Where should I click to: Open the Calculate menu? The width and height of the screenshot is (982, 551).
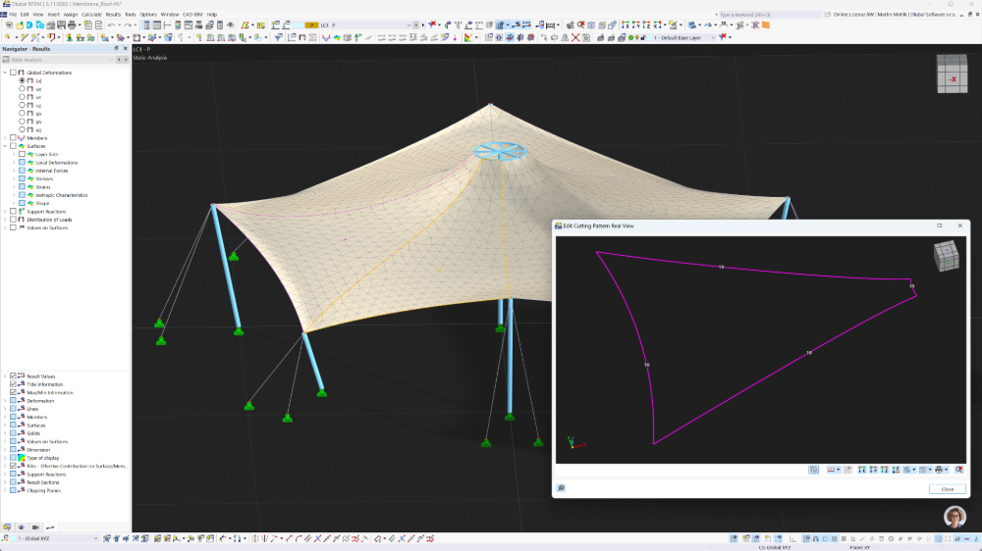pos(91,14)
